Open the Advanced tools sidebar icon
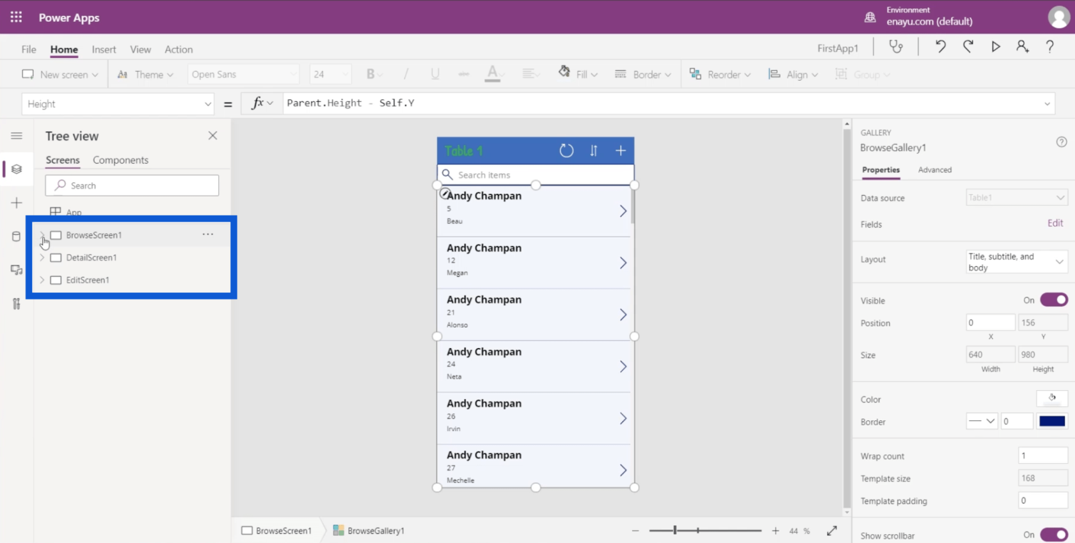Viewport: 1075px width, 543px height. click(x=17, y=304)
